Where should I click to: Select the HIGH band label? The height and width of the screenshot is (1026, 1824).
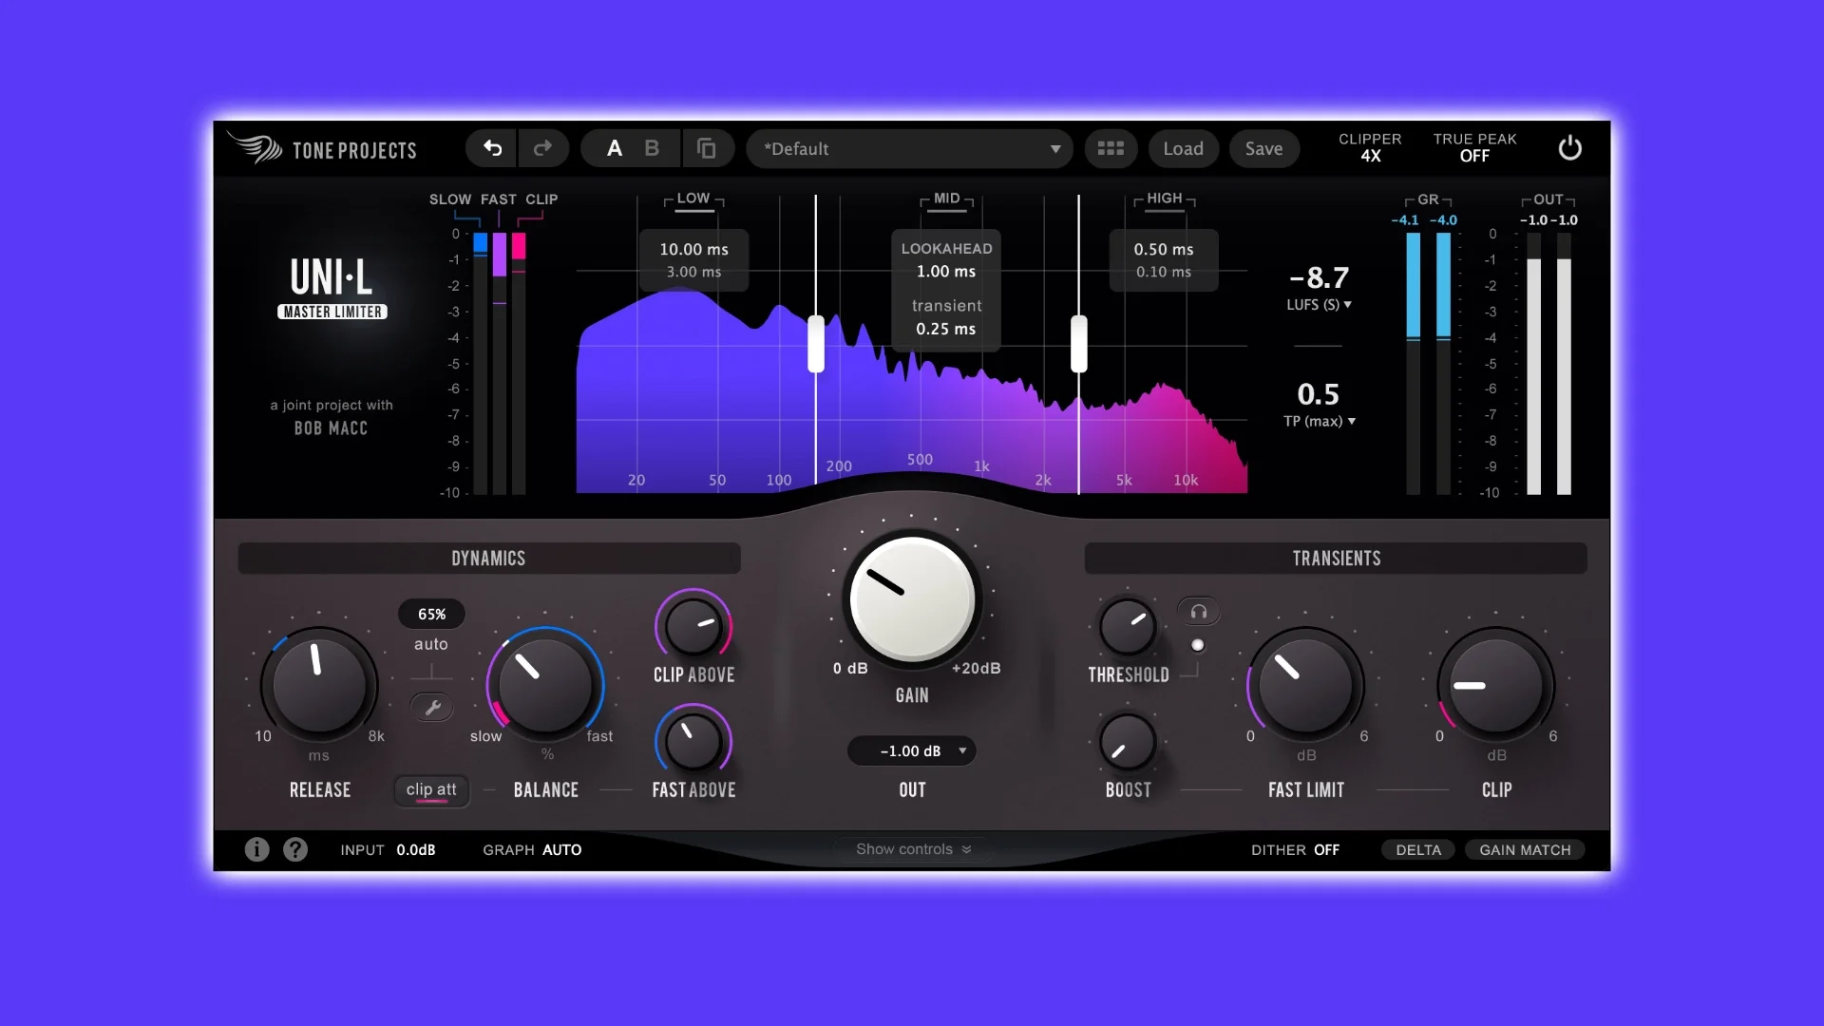click(1165, 199)
